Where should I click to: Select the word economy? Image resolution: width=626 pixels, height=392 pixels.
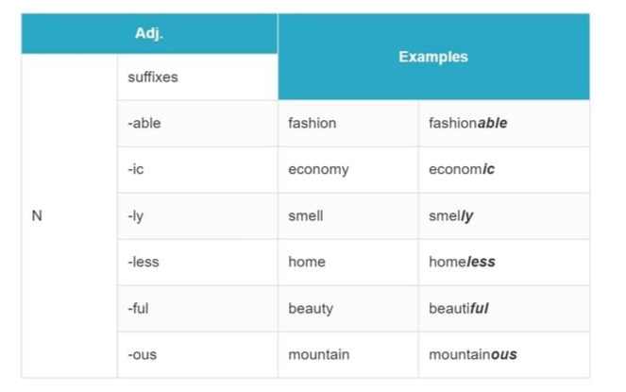click(318, 170)
